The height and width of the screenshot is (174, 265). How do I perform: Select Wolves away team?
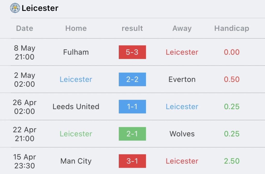coord(182,134)
